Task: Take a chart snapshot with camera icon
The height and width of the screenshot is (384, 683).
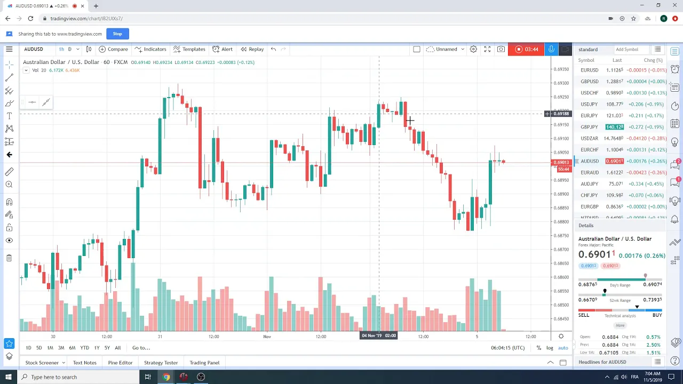Action: point(501,49)
